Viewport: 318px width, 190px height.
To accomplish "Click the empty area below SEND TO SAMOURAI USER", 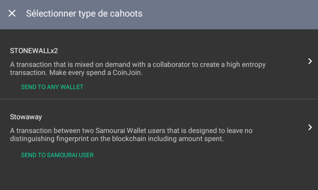I will [159, 175].
